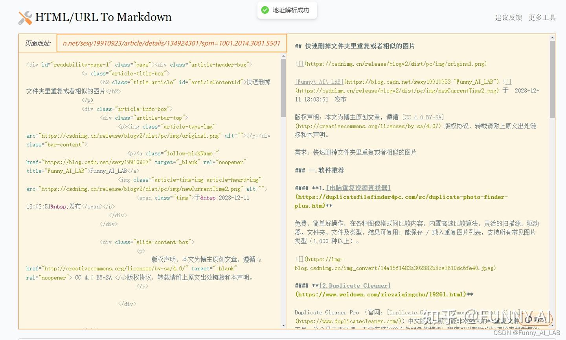Viewport: 566px width, 340px height.
Task: Click paragraph starting 免费，简单好操作
Action: coord(417,232)
